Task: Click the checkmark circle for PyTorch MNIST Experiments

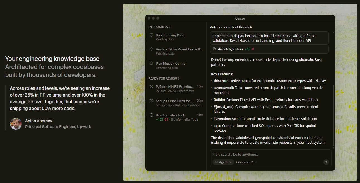Action: tap(151, 87)
